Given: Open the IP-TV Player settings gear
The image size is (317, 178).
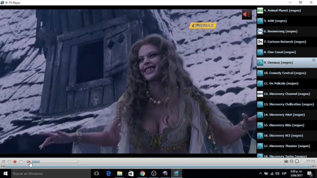Looking at the screenshot, I should tap(291, 161).
